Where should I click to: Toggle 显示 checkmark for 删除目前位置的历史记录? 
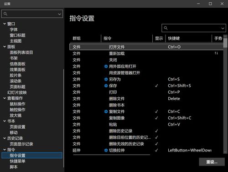[x=156, y=137]
